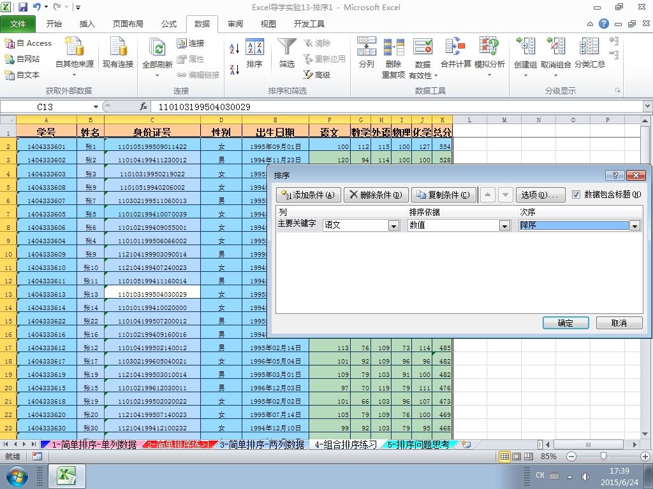This screenshot has height=489, width=653.
Task: Select column header A
Action: coord(46,120)
